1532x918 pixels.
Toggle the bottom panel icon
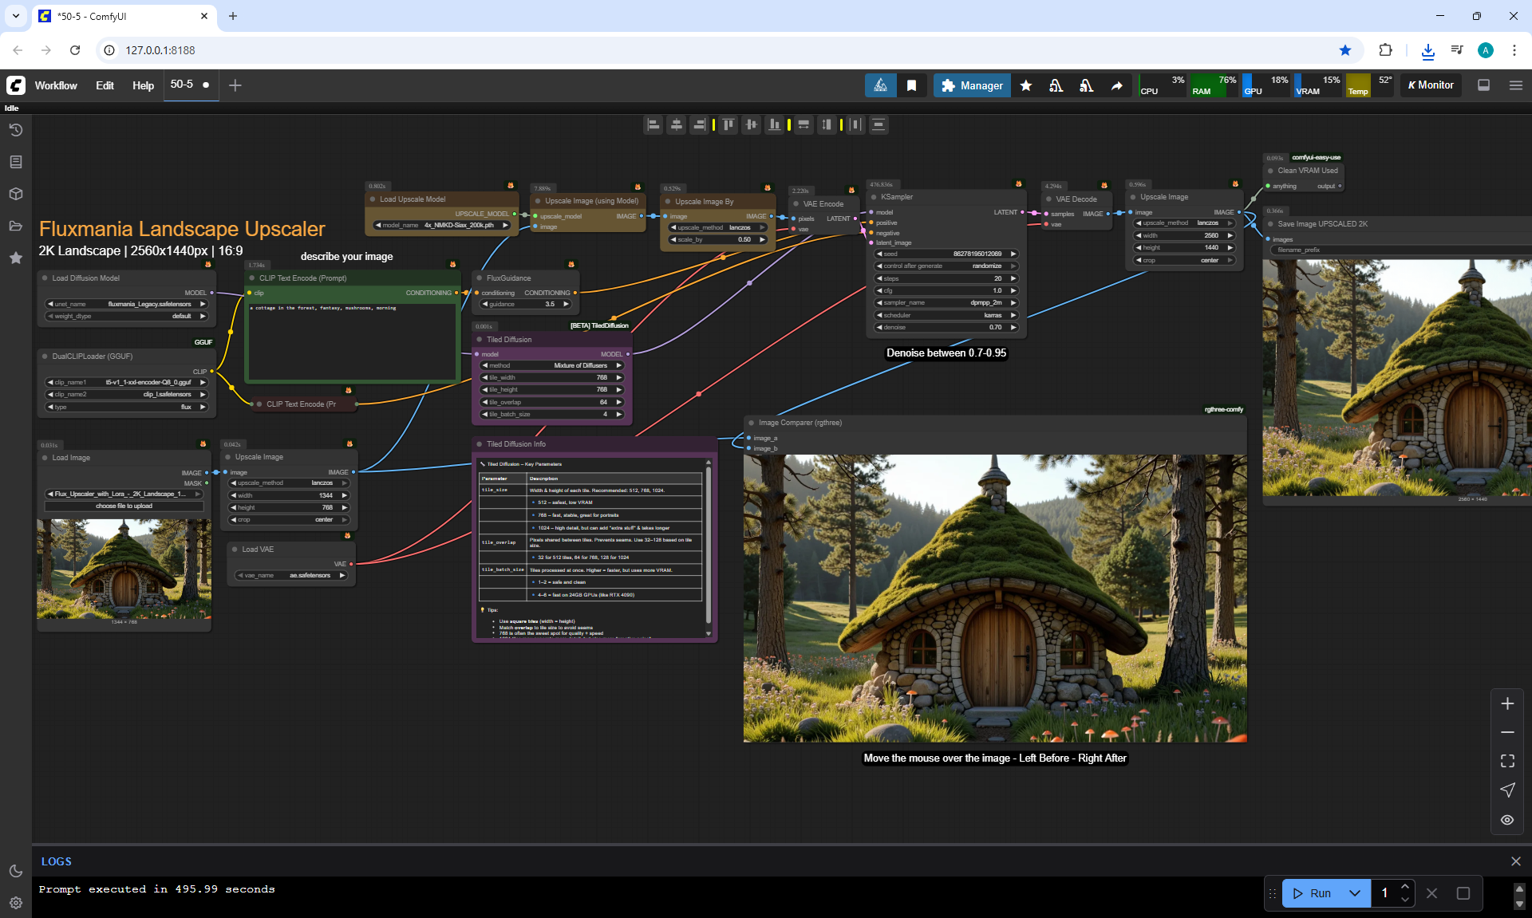(1484, 85)
